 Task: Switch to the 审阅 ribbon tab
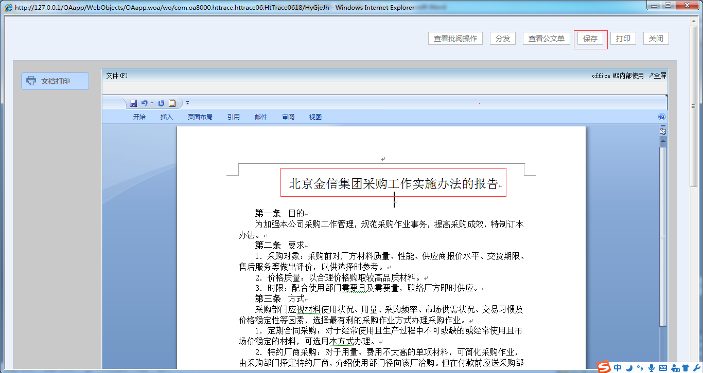288,117
